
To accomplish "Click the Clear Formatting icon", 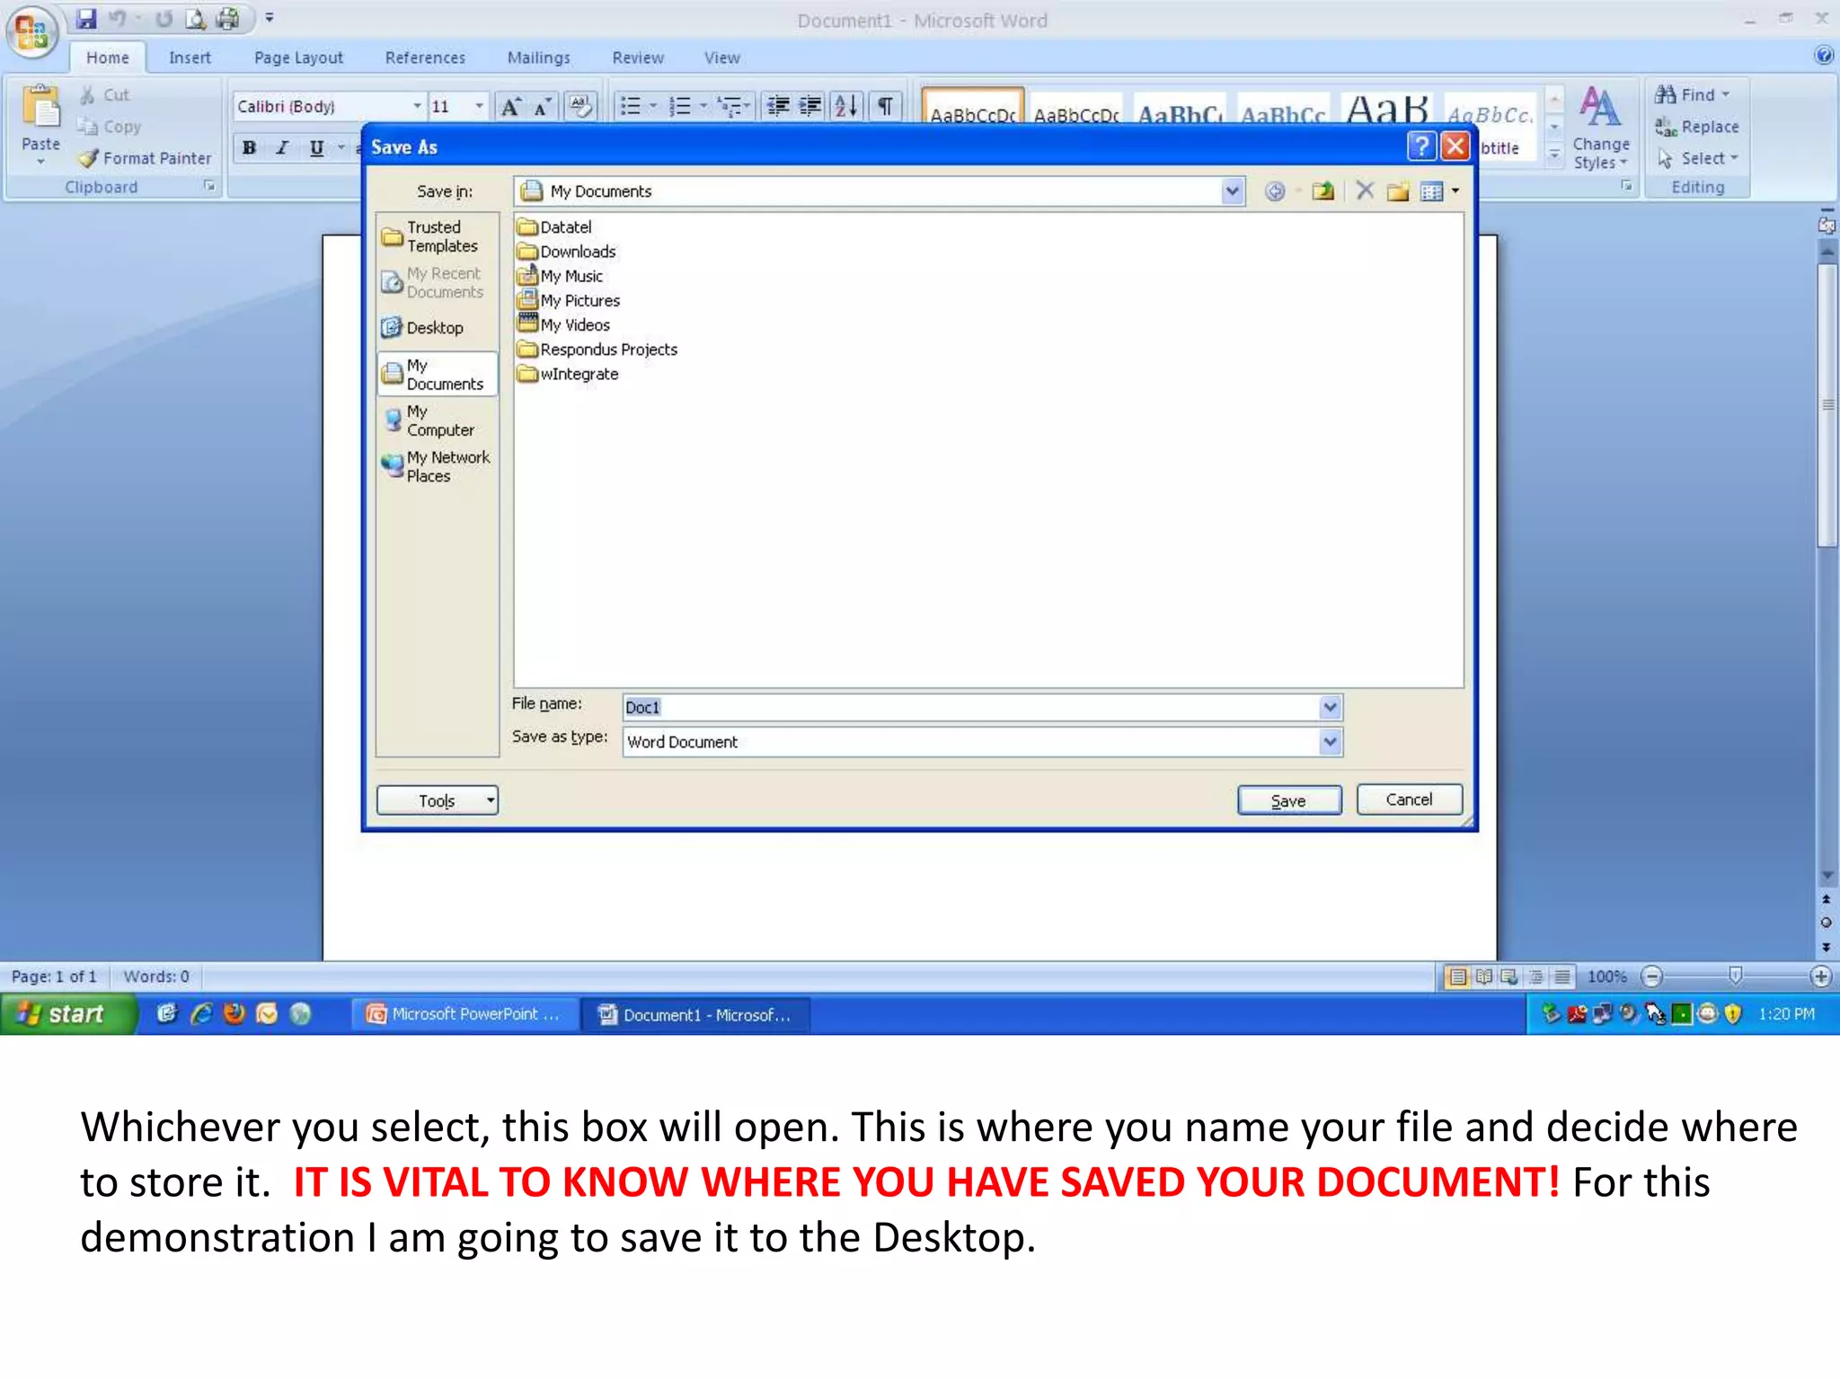I will pos(580,107).
